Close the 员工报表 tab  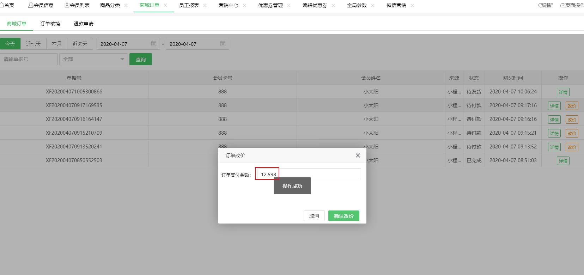point(205,6)
